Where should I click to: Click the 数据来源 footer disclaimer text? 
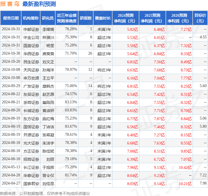45,193
